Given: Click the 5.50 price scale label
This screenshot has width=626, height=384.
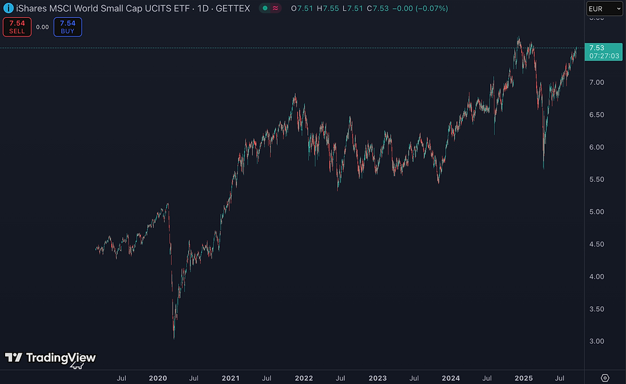Looking at the screenshot, I should (597, 180).
